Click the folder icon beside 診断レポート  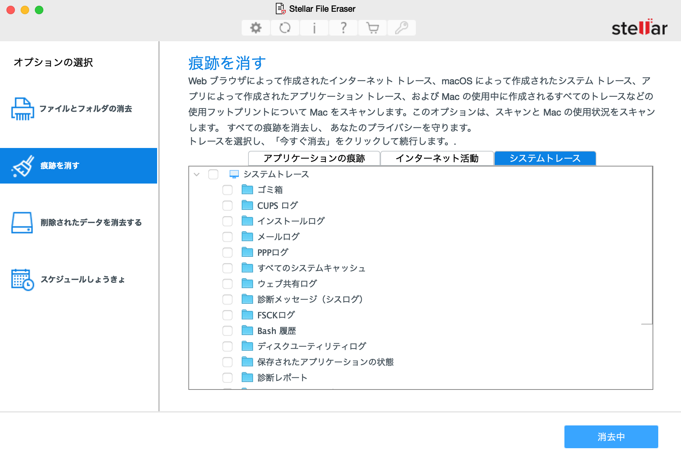(x=247, y=377)
